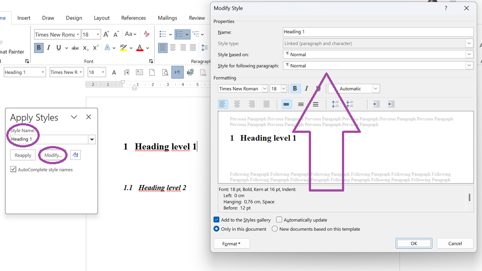Align right in Modify Style dialog
This screenshot has height=271, width=482.
point(252,104)
